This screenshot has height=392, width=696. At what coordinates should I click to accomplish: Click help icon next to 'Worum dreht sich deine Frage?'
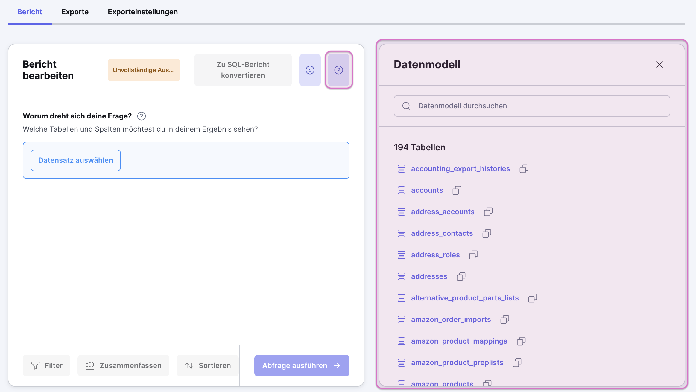[141, 116]
